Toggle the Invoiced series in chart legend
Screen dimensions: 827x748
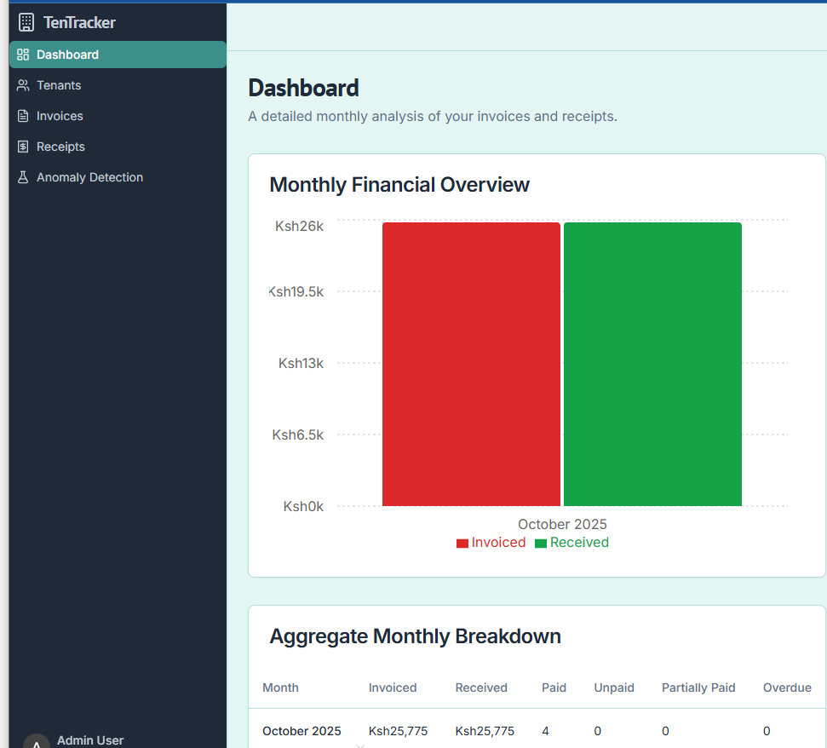coord(491,543)
